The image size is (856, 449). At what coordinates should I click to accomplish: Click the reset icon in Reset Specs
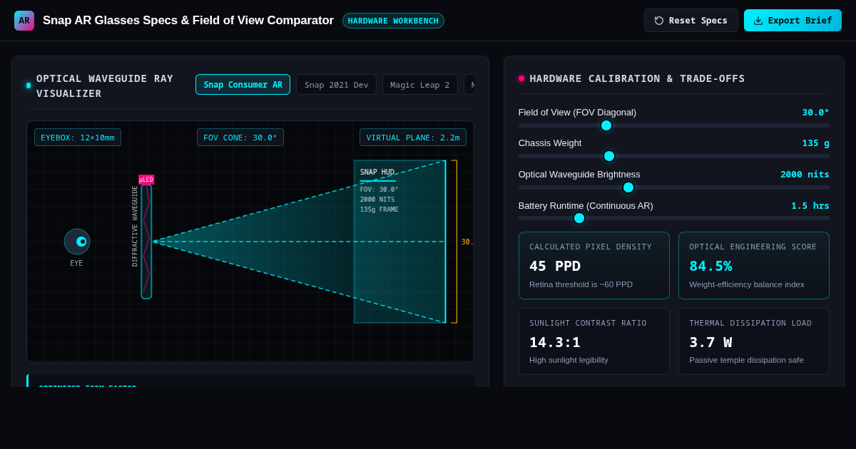point(659,21)
